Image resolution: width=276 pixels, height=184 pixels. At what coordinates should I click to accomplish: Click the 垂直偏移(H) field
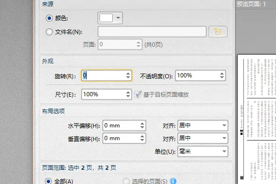(x=124, y=138)
